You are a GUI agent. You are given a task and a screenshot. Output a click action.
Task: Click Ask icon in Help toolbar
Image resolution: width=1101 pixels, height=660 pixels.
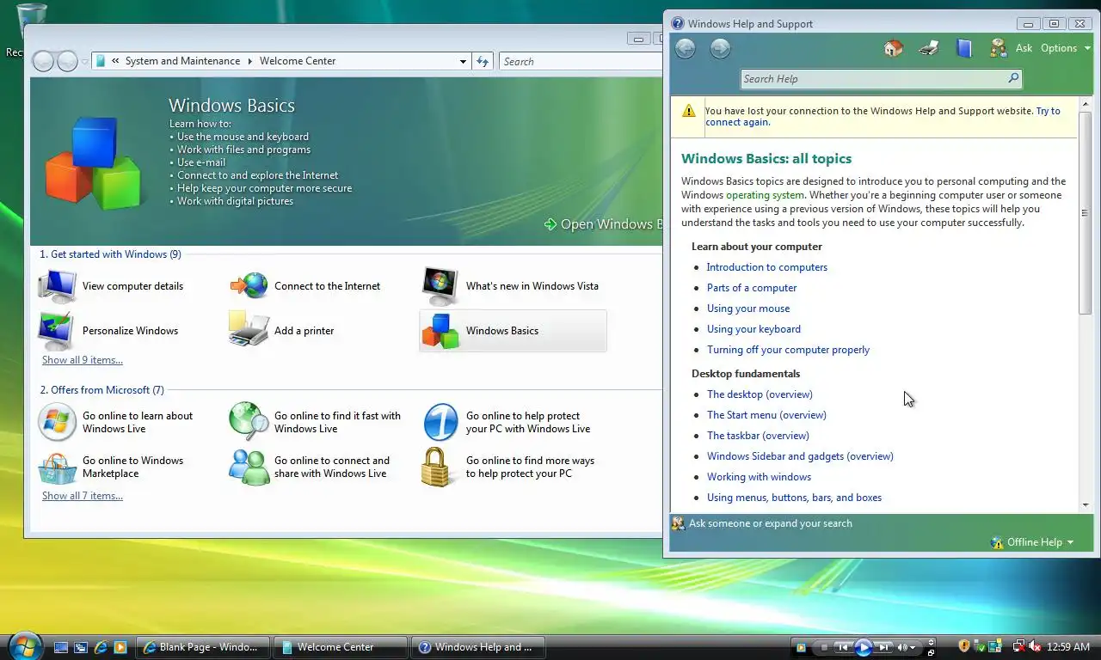(x=998, y=48)
